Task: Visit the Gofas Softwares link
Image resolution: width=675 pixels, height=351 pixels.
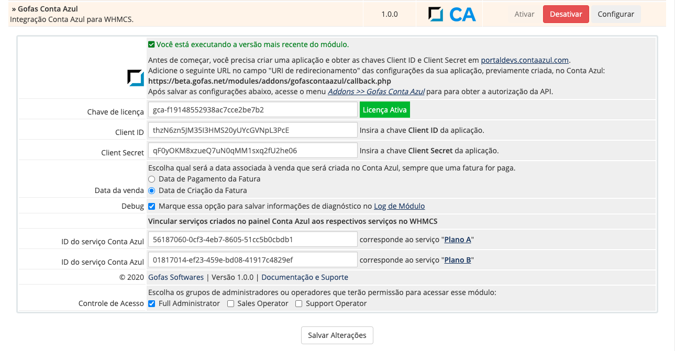Action: [x=176, y=277]
